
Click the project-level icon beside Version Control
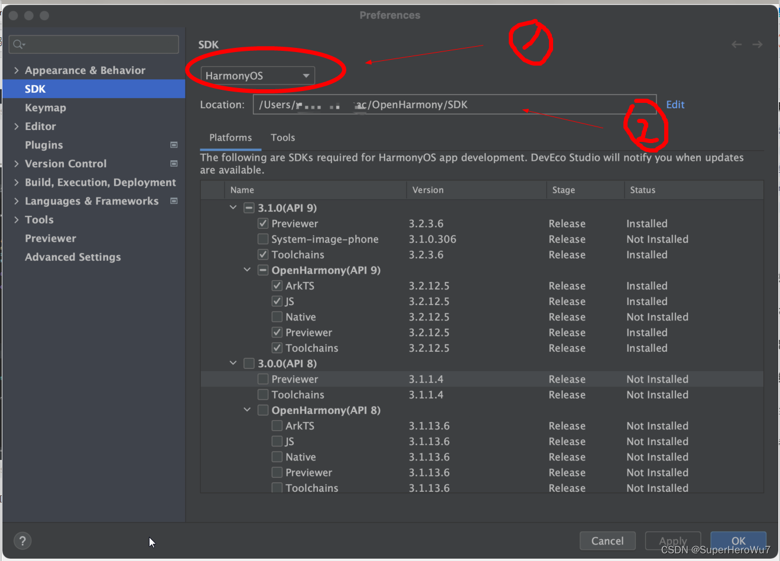click(174, 164)
